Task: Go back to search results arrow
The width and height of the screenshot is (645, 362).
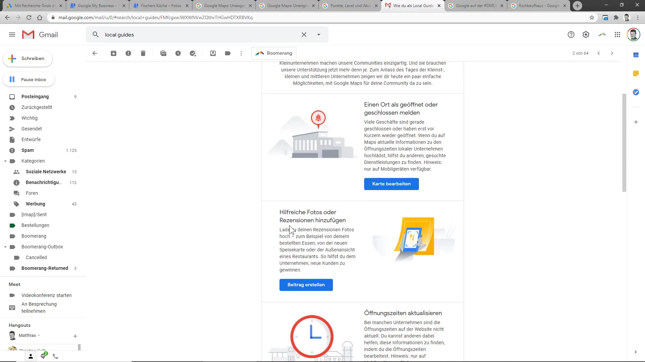Action: tap(95, 53)
